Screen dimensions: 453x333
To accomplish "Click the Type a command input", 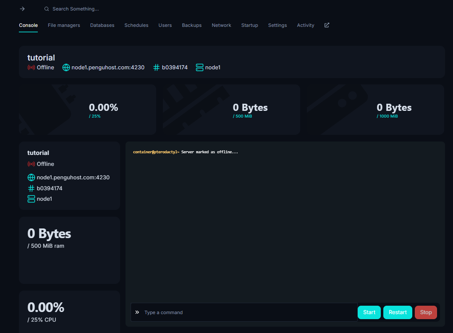I will [244, 312].
